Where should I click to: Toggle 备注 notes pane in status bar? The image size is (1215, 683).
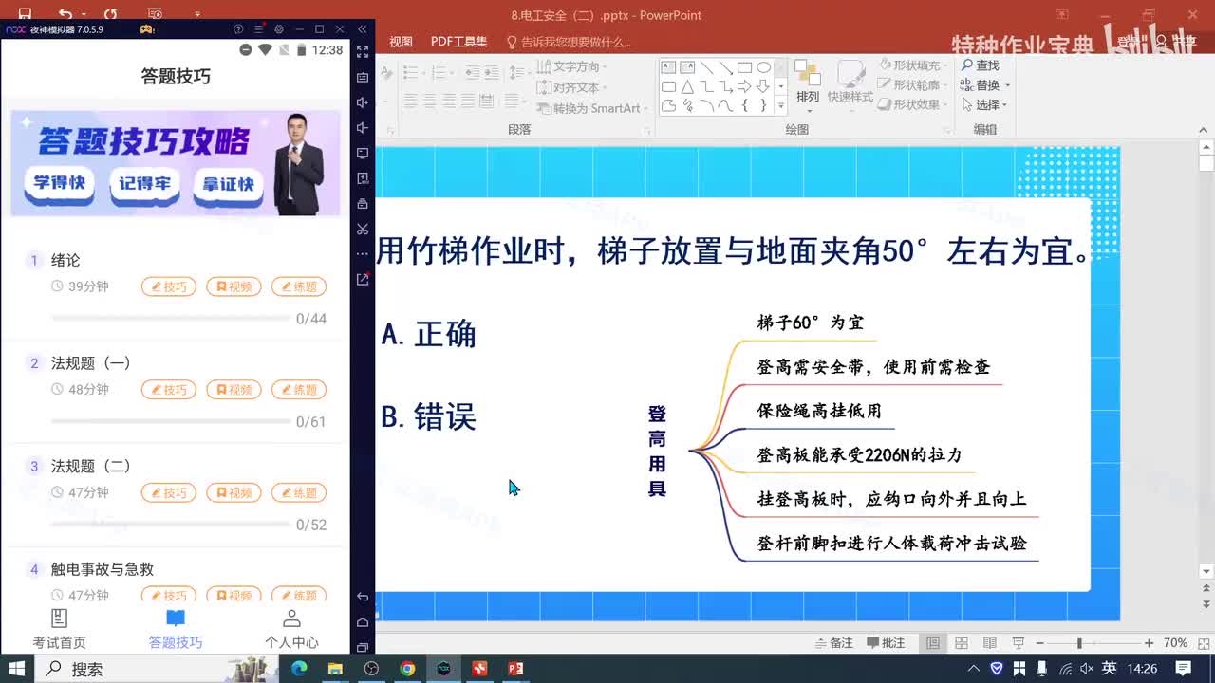[834, 643]
